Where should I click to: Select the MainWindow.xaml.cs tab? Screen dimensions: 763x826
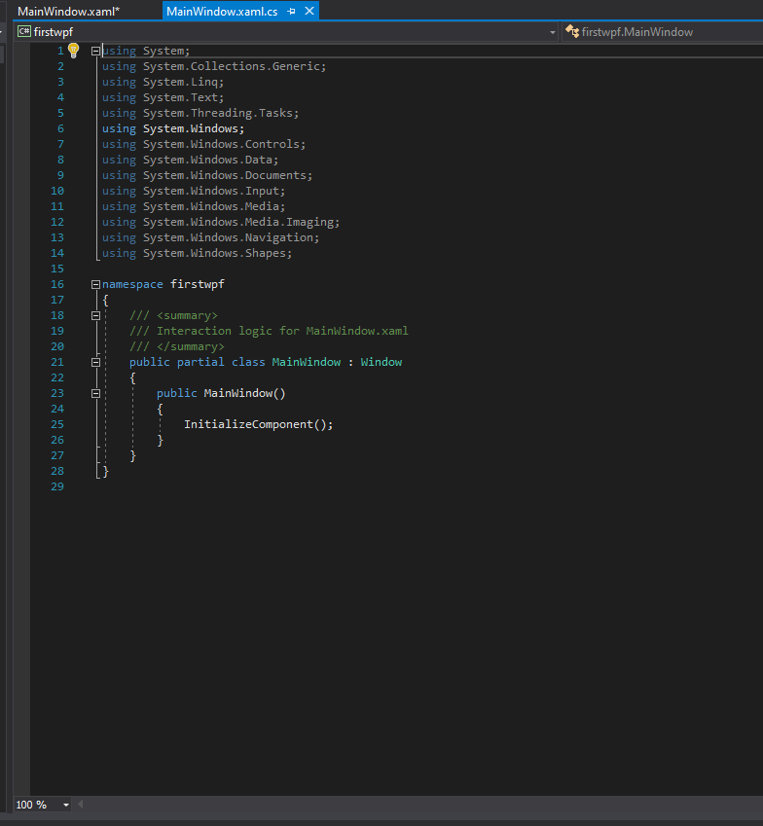pyautogui.click(x=222, y=11)
